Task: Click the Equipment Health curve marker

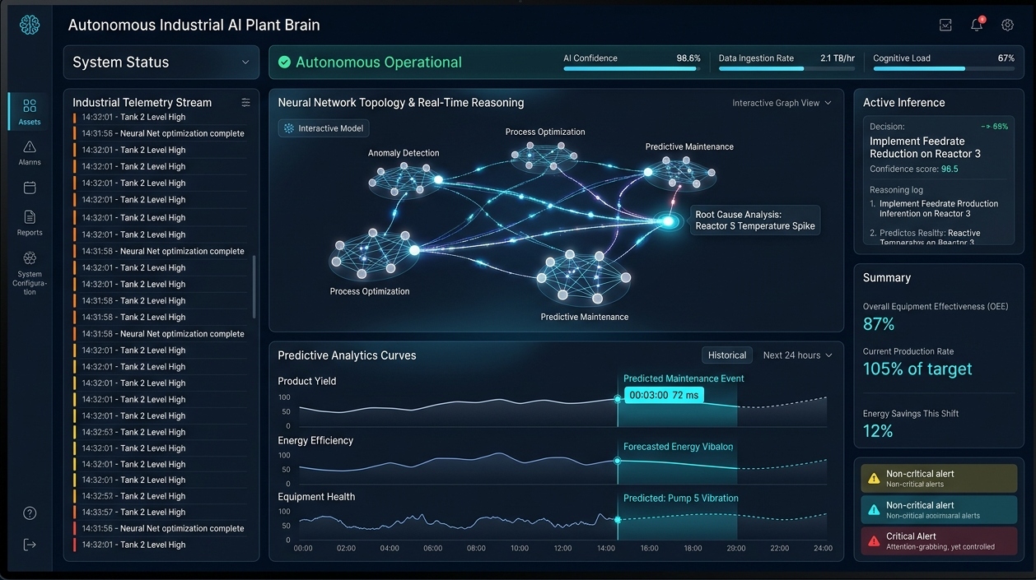Action: pos(618,519)
